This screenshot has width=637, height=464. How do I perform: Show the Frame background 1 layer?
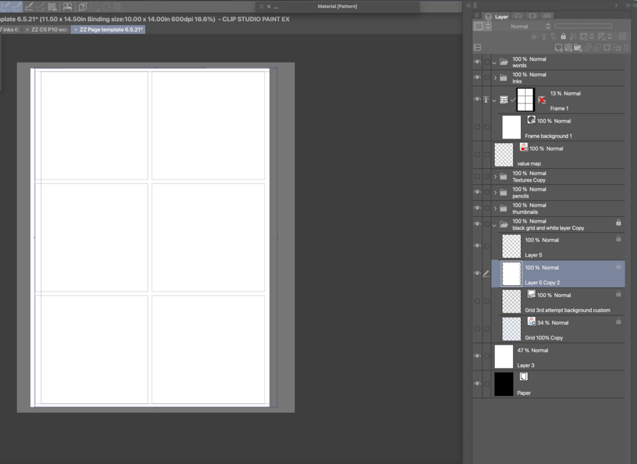click(477, 127)
